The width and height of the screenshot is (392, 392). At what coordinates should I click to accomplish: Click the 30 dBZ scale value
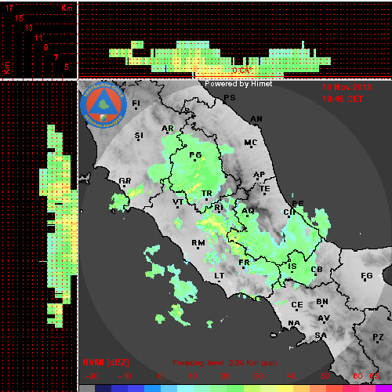[x=258, y=376]
